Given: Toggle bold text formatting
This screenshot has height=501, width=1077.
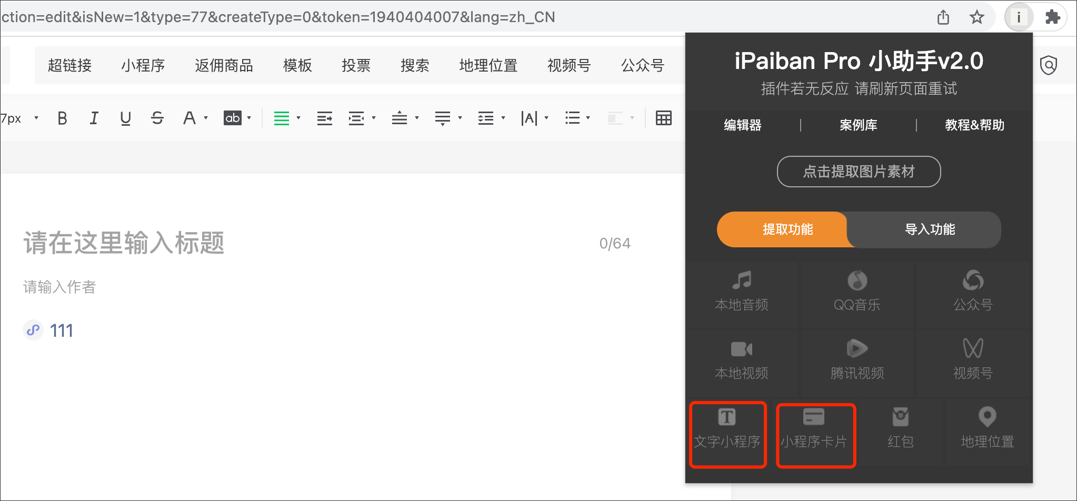Looking at the screenshot, I should click(62, 118).
